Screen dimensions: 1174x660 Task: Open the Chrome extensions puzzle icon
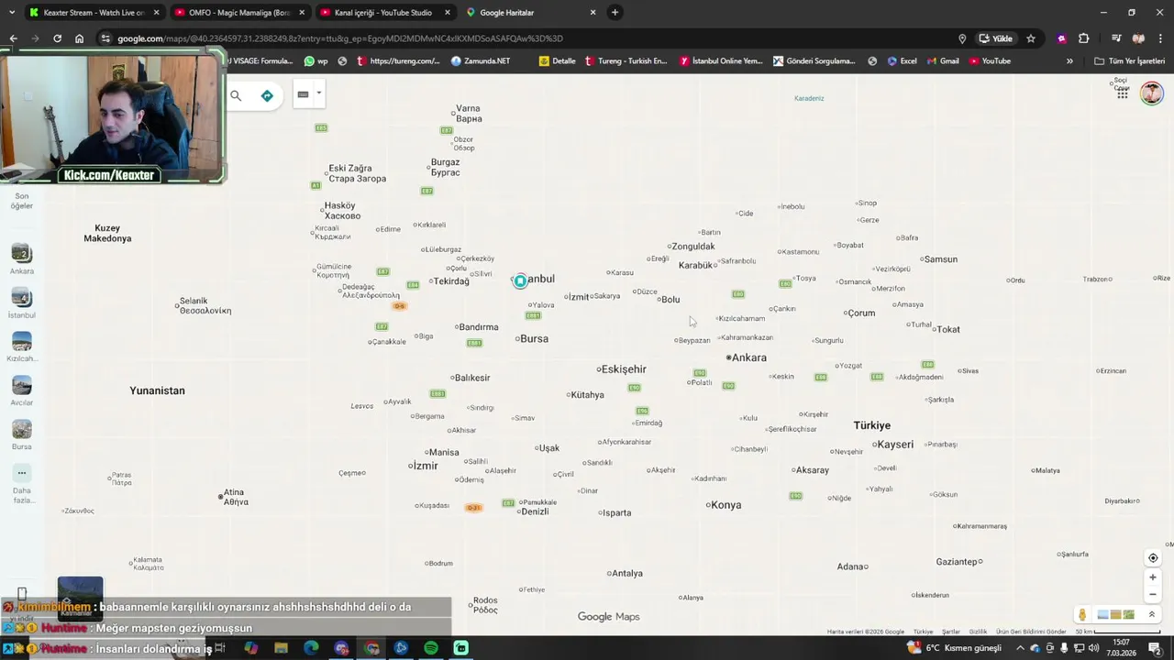tap(1083, 38)
